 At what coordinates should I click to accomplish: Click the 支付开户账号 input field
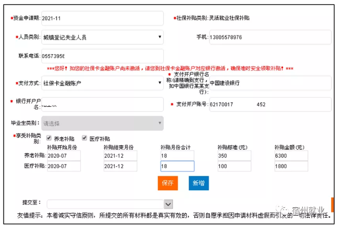270,104
